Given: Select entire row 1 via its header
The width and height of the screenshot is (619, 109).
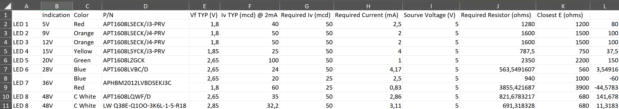Looking at the screenshot, I should point(6,15).
